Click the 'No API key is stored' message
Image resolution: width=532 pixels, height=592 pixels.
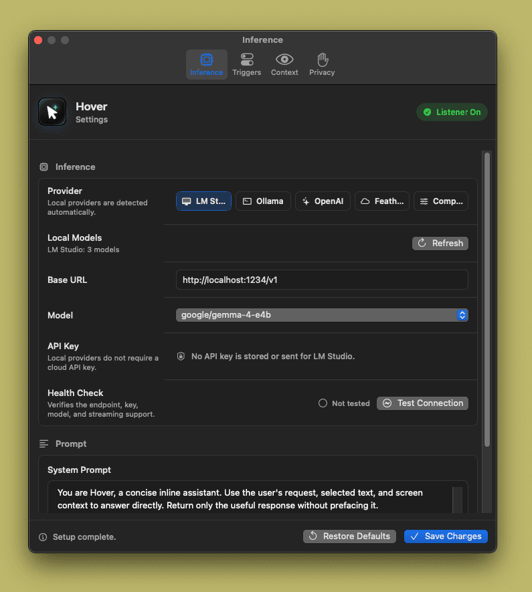click(x=273, y=357)
